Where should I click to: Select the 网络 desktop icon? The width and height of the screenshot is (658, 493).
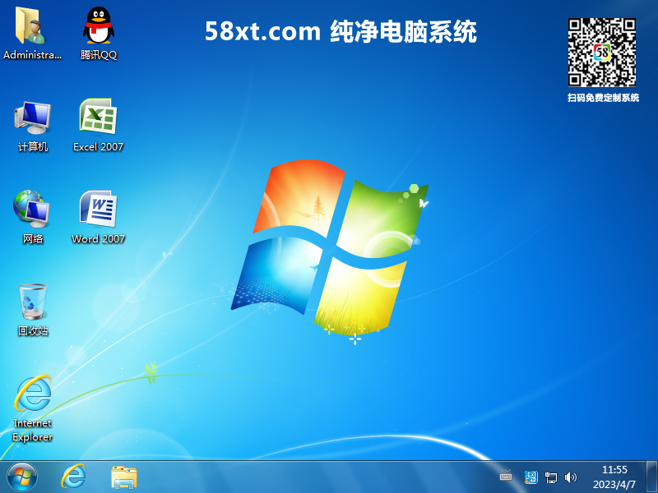[32, 217]
